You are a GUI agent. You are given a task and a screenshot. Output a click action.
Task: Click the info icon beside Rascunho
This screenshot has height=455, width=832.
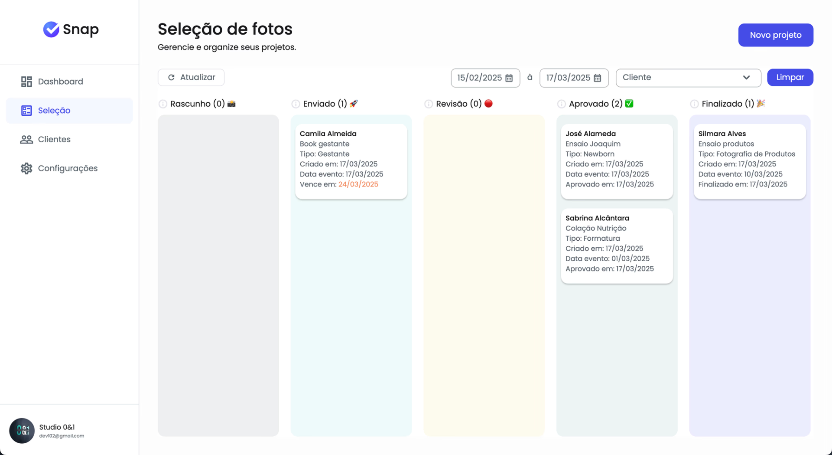[x=163, y=104]
